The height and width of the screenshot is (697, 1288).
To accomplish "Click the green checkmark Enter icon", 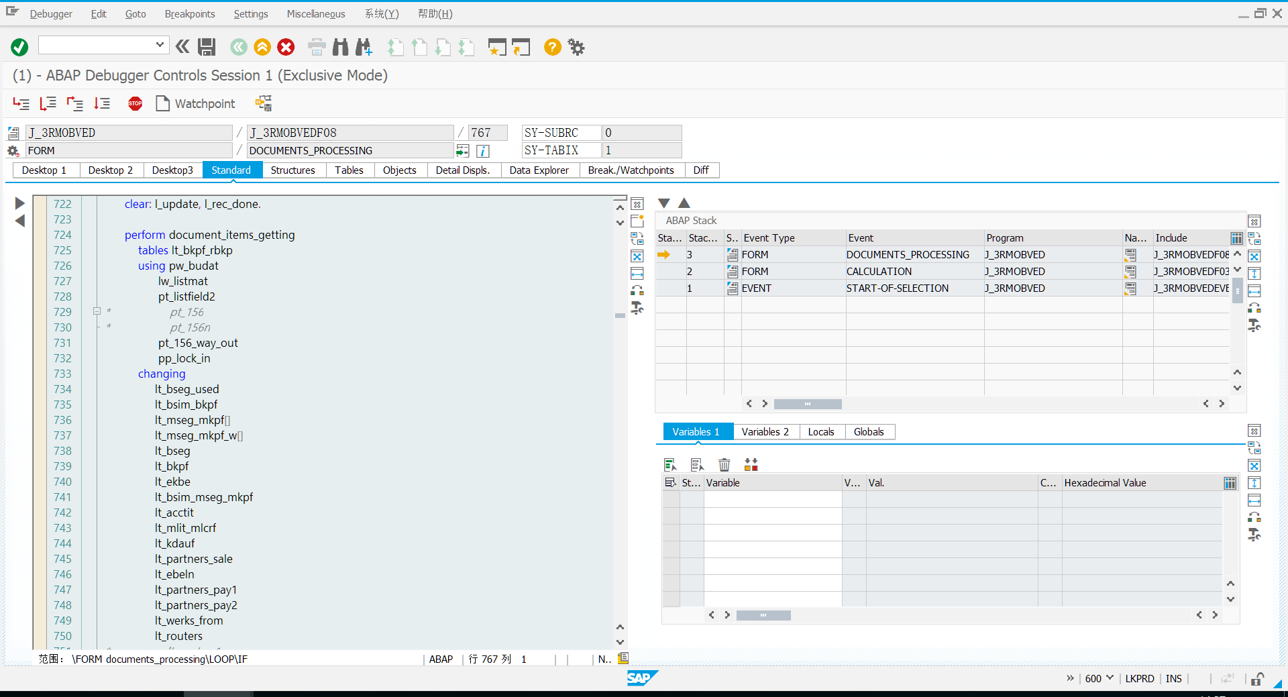I will 19,47.
